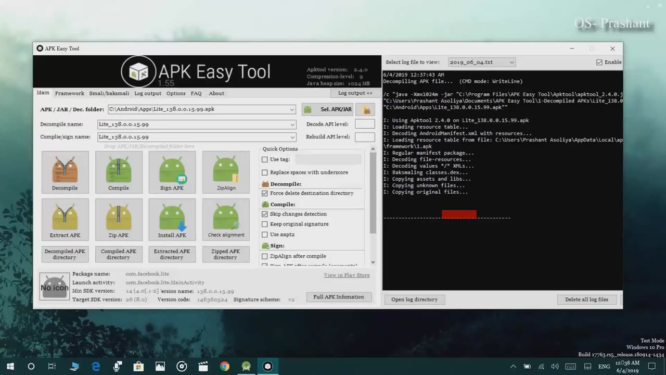Launch Google Chrome from the taskbar
Screen dimensions: 666x375
pyautogui.click(x=224, y=366)
